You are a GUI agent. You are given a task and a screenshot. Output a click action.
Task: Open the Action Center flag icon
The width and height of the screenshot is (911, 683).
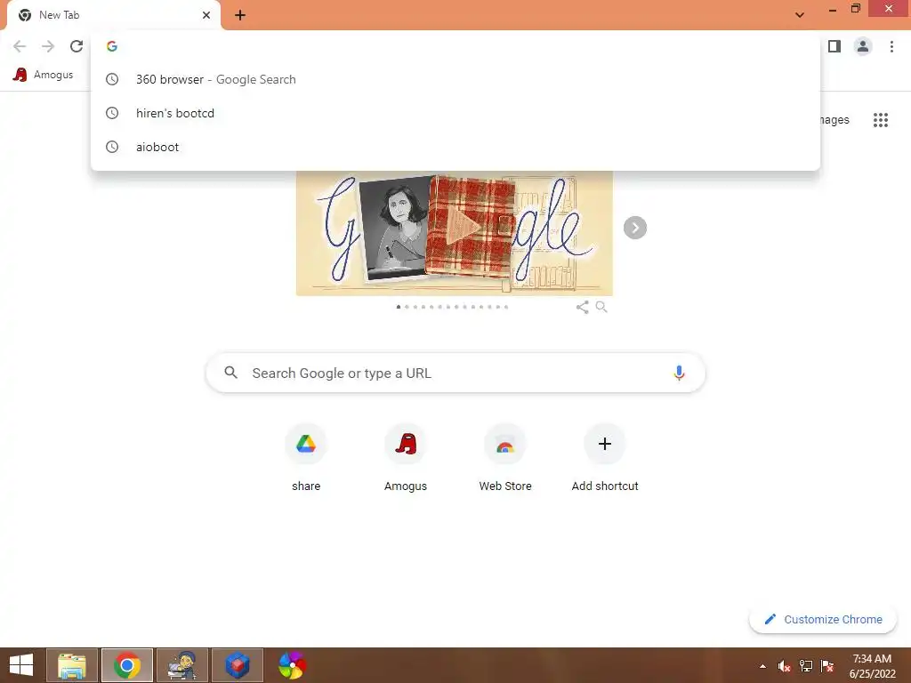(827, 666)
